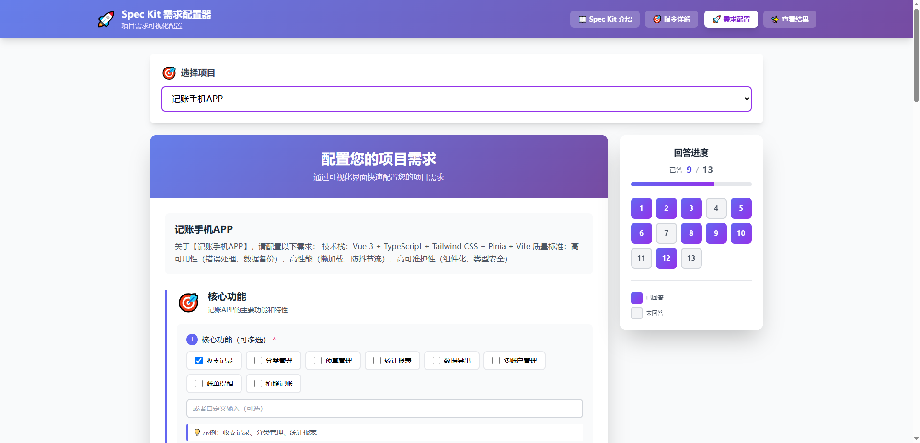This screenshot has width=920, height=443.
Task: Go to unanswered question 4
Action: (x=716, y=208)
